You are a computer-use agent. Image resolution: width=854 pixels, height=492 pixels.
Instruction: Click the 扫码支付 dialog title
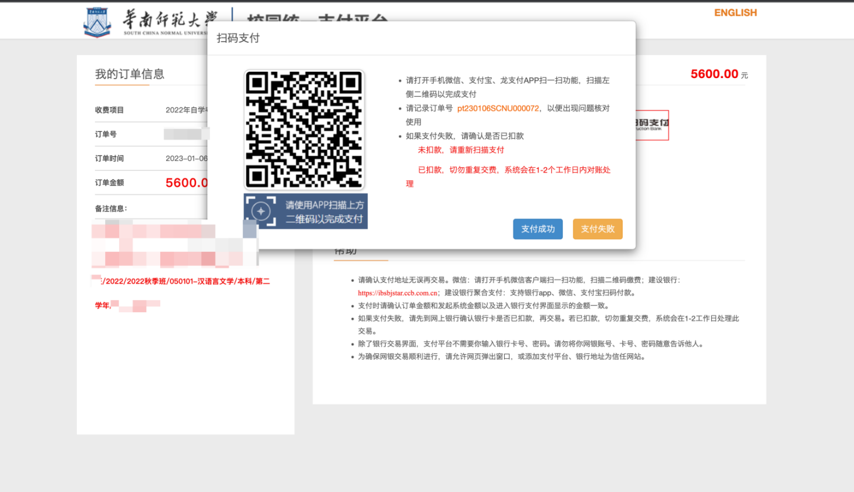[238, 38]
